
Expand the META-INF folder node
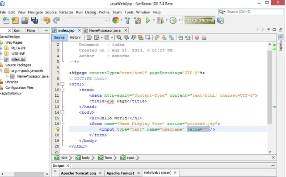[1, 48]
